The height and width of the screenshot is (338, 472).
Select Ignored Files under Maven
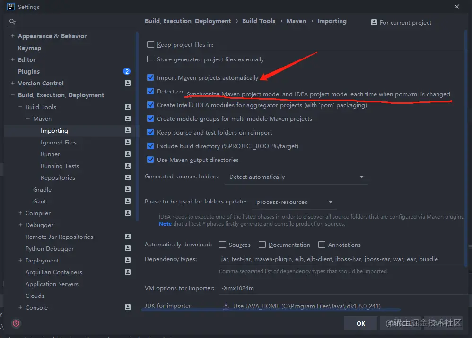[59, 142]
